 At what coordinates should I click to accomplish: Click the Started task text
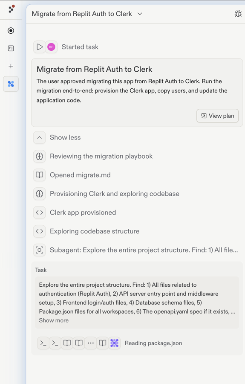point(80,47)
